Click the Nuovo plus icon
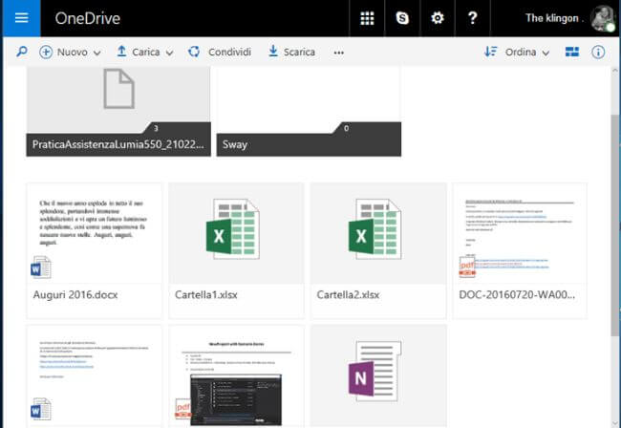 tap(46, 52)
